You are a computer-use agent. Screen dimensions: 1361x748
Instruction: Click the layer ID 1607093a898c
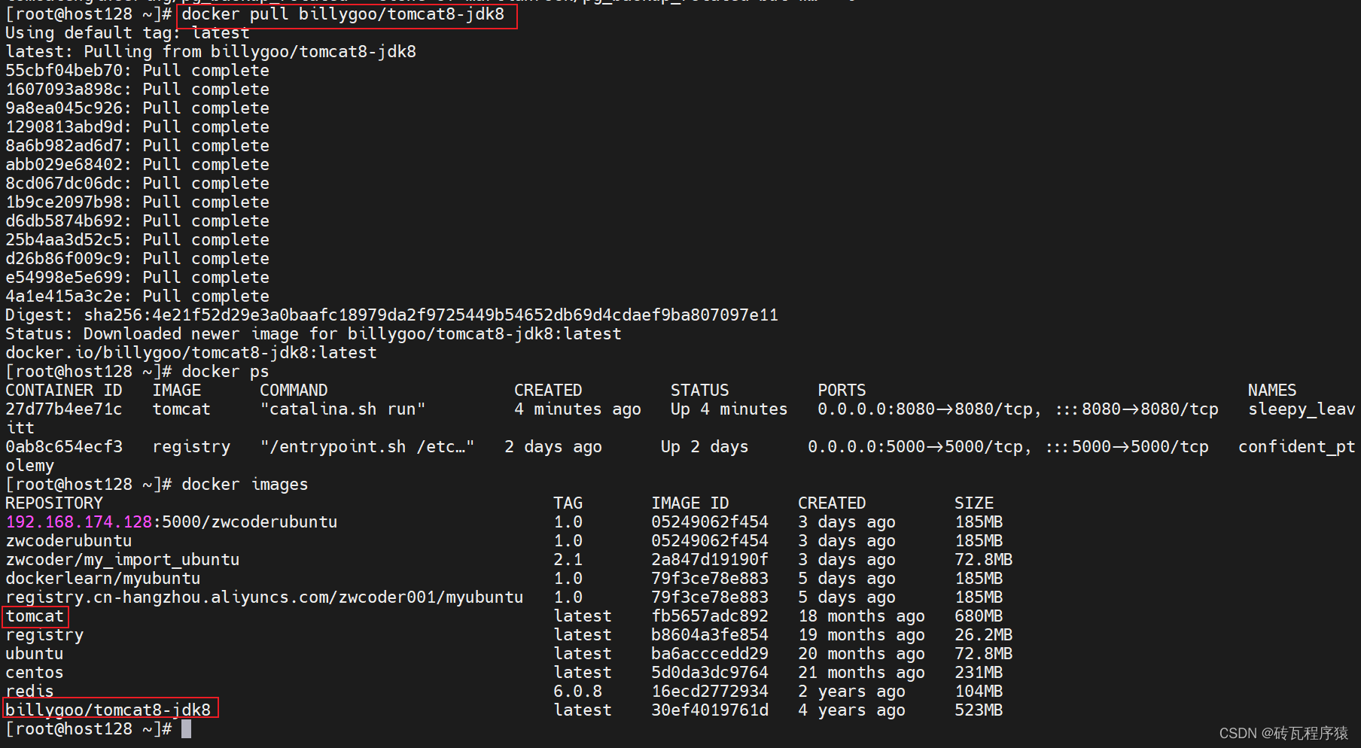pyautogui.click(x=64, y=90)
